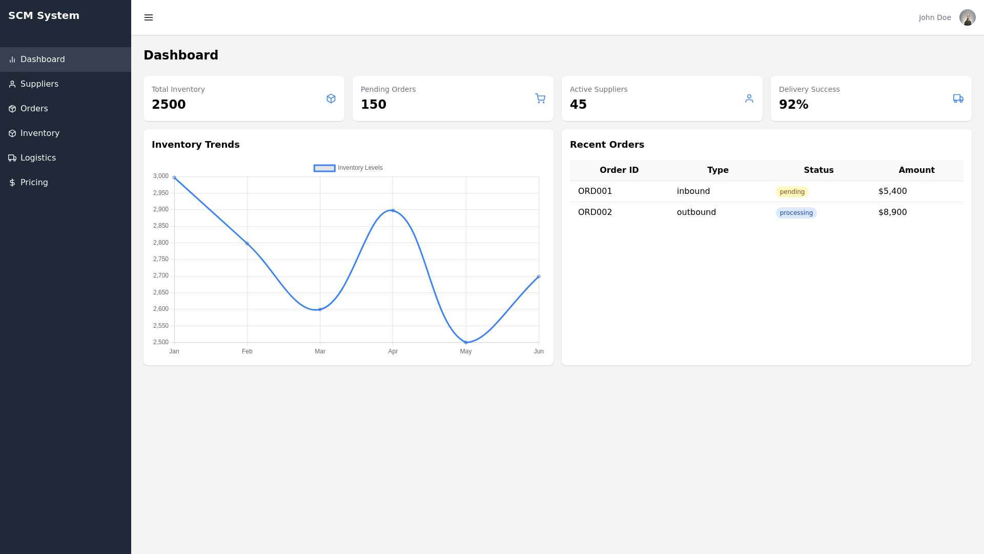Click the John Doe profile avatar
This screenshot has height=554, width=984.
968,17
